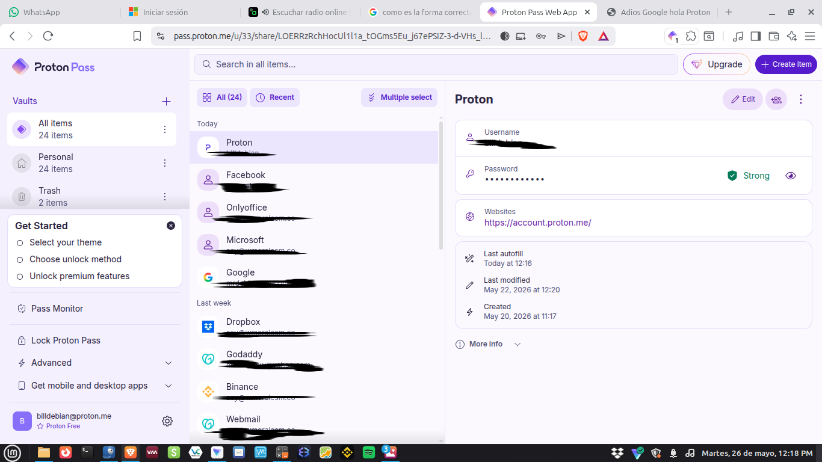The image size is (822, 462).
Task: Click the browser address bar URL
Action: 332,36
